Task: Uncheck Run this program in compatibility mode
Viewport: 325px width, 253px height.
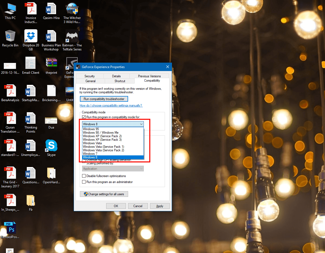Action: point(84,117)
